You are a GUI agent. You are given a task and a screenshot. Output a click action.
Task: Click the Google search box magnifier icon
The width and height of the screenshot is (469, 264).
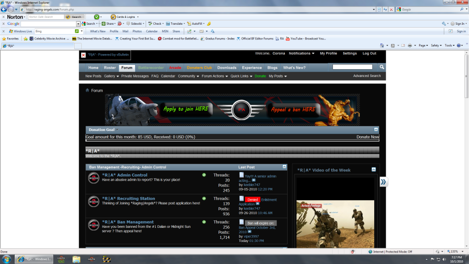[462, 10]
